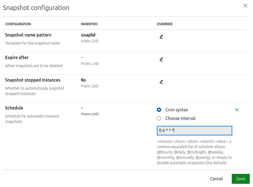Image resolution: width=253 pixels, height=187 pixels.
Task: Click pencil icon for Expire after
Action: tap(161, 59)
